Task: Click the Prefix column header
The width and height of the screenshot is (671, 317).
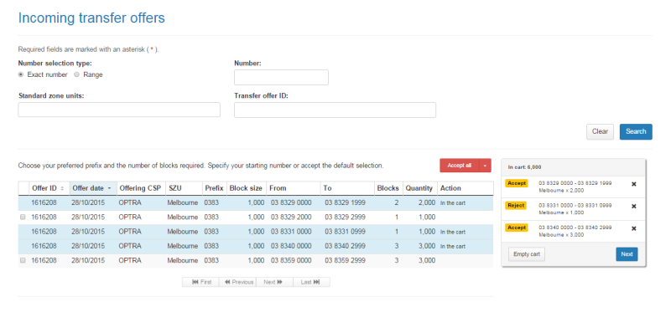Action: click(214, 188)
